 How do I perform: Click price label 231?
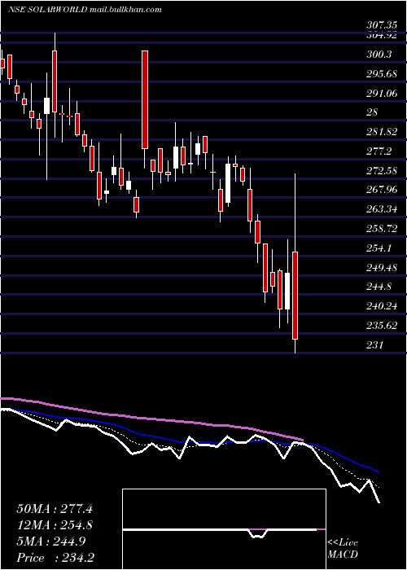[374, 344]
